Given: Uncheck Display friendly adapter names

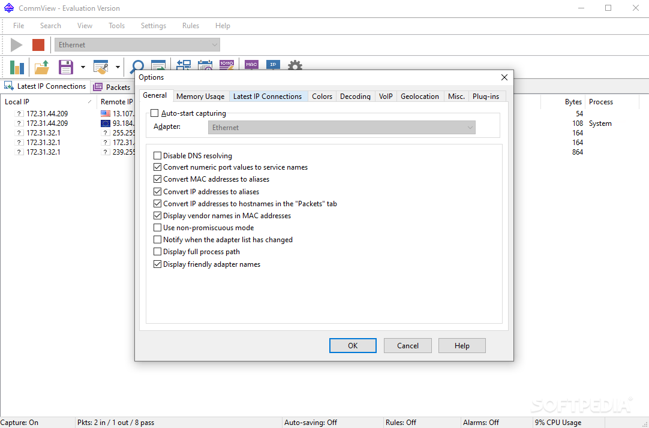Looking at the screenshot, I should coord(157,264).
